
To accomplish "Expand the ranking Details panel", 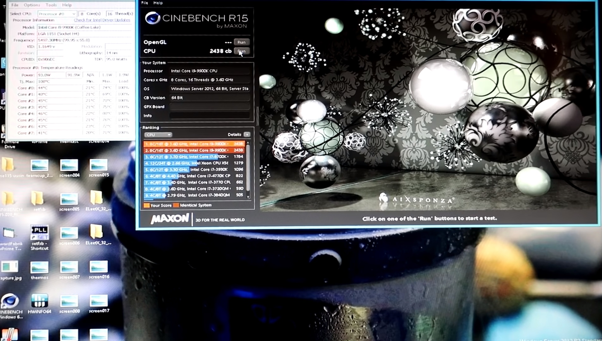I will point(248,134).
